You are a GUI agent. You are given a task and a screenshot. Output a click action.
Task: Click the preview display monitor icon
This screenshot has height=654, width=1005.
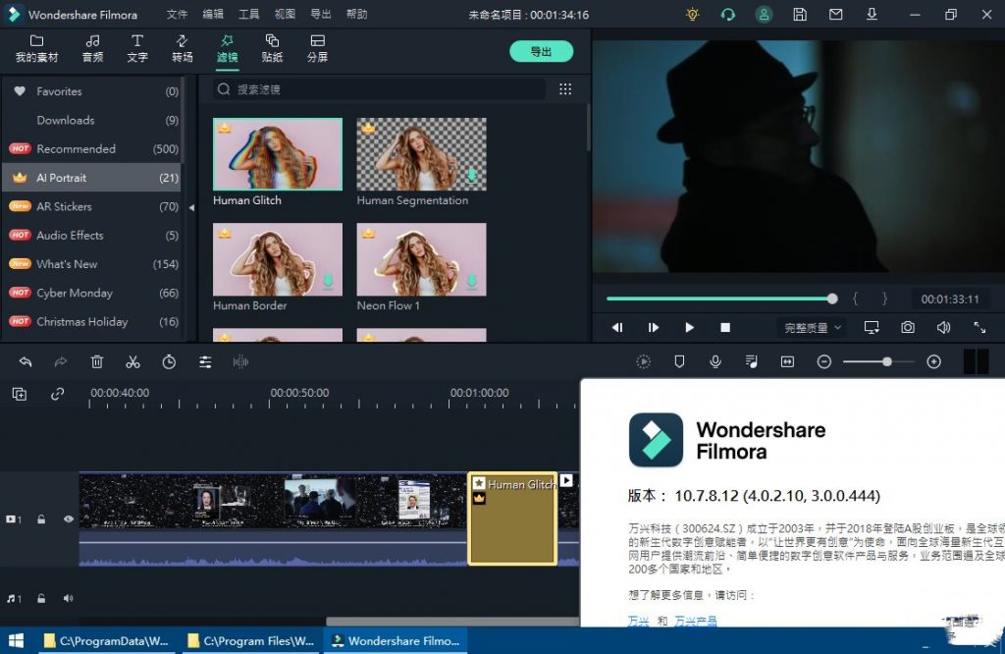[x=872, y=328]
